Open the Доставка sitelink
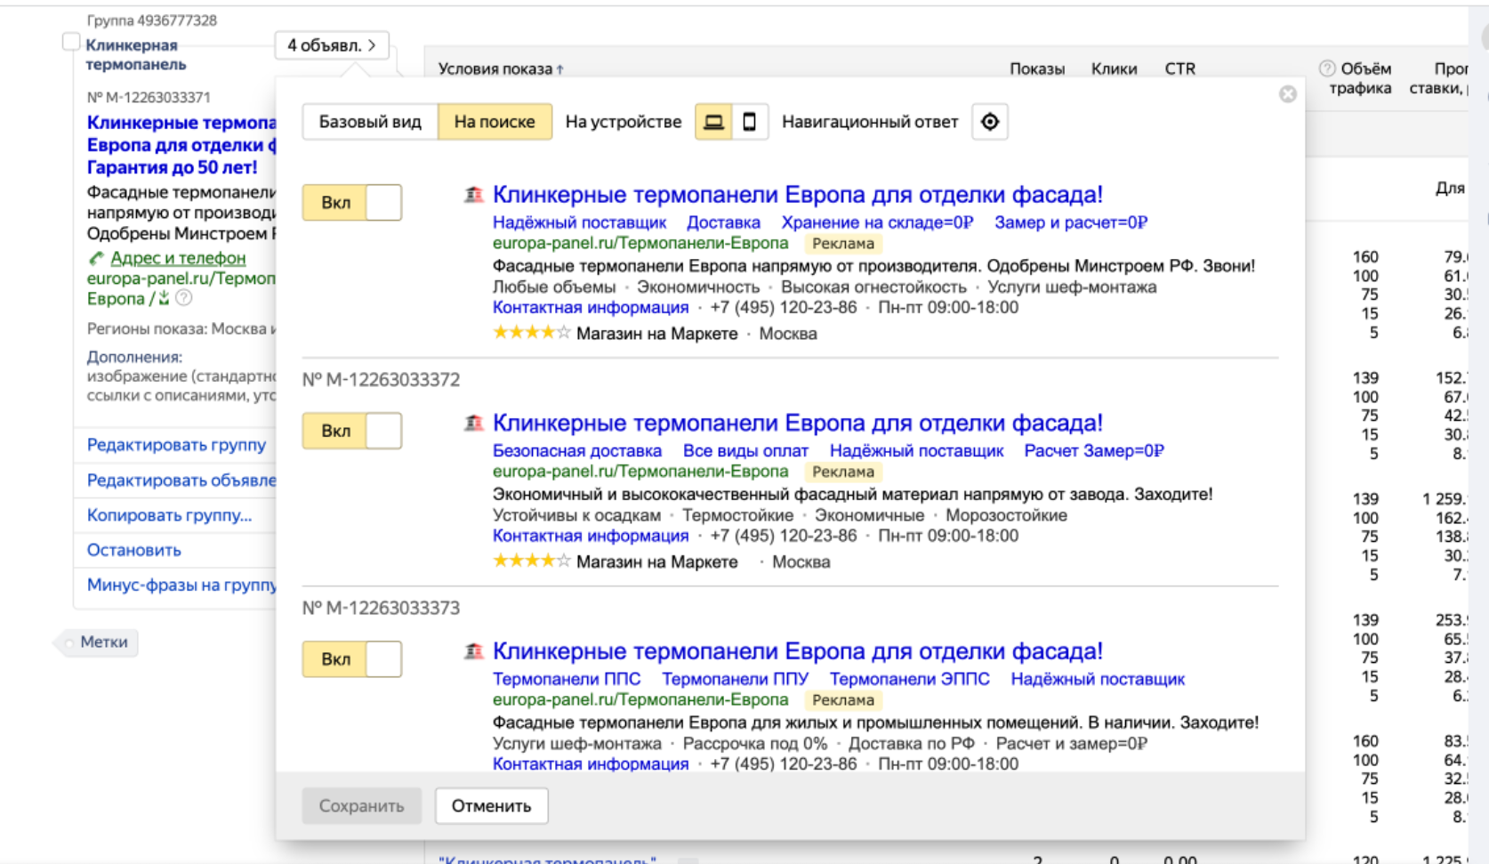The image size is (1489, 864). pyautogui.click(x=723, y=222)
